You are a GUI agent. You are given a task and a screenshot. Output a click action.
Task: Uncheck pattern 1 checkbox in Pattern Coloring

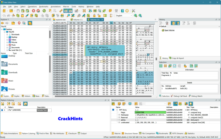[x=2, y=110]
